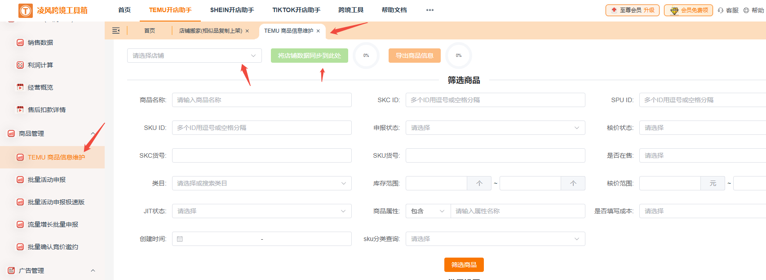Open 跨境工具 in top navigation
This screenshot has width=766, height=280.
pos(351,10)
